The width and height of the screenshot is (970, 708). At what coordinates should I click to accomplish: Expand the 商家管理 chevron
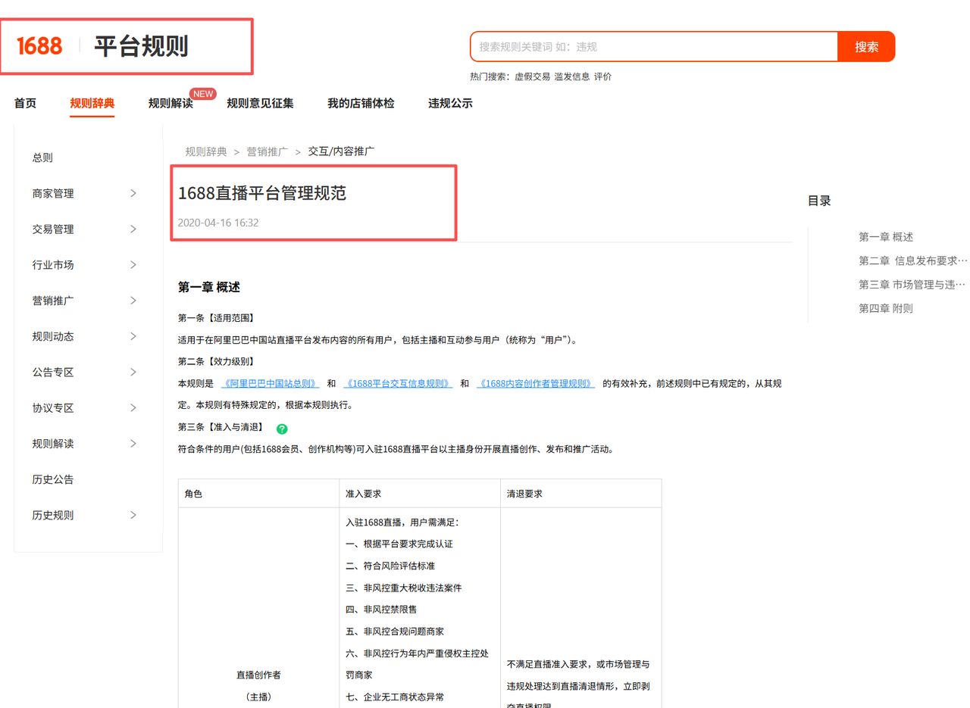pos(133,193)
